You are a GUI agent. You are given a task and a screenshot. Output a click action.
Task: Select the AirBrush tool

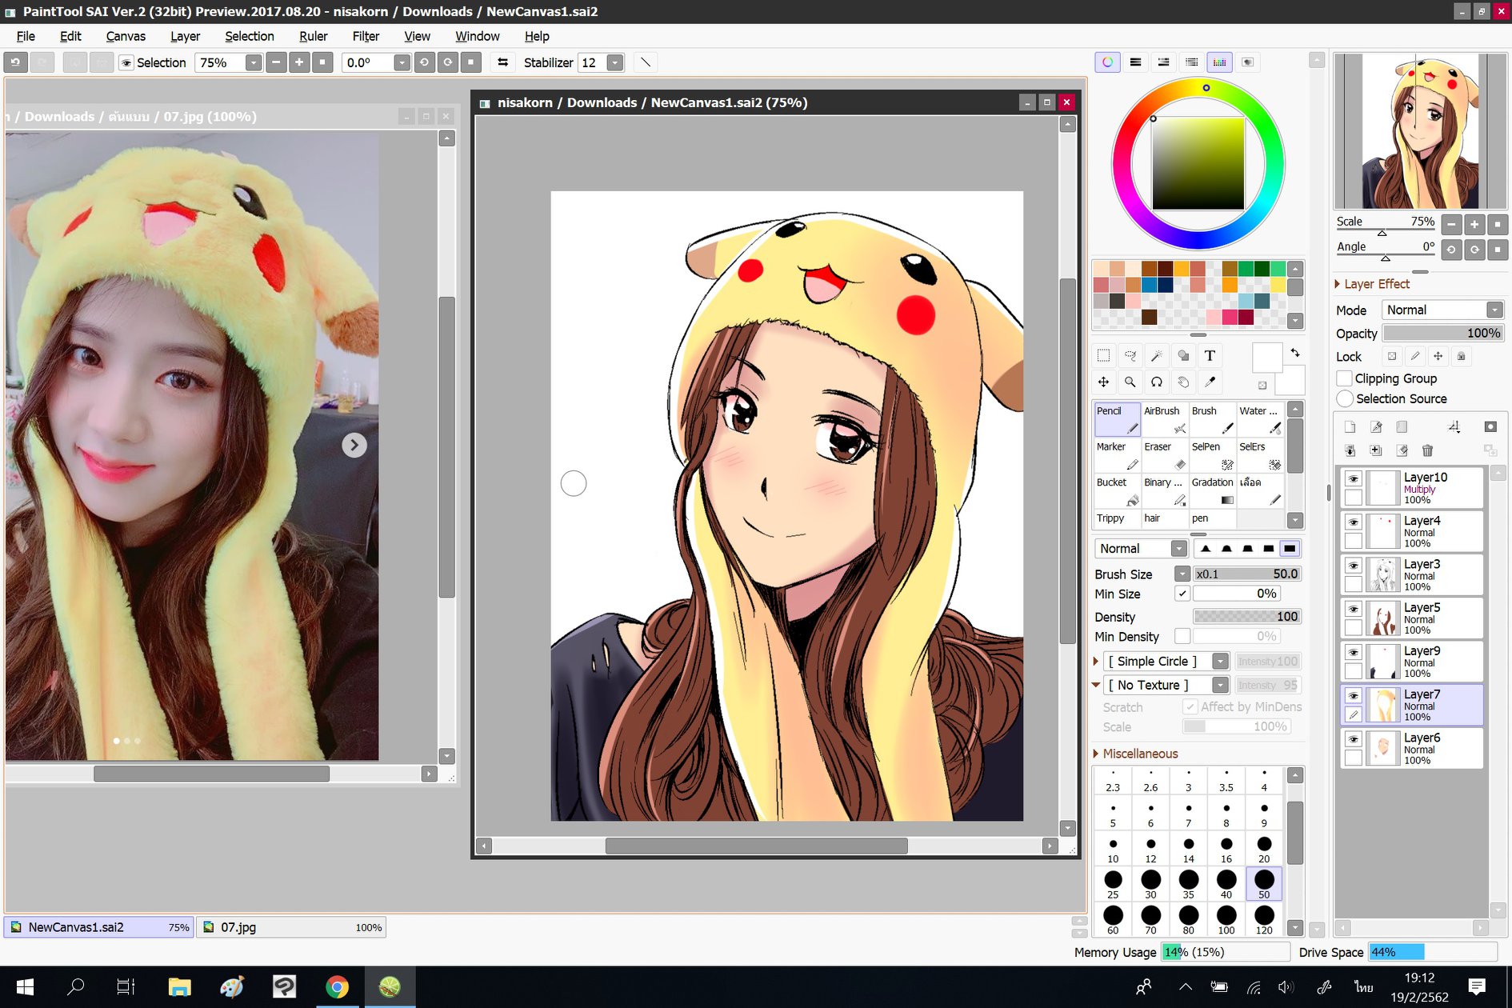point(1165,419)
